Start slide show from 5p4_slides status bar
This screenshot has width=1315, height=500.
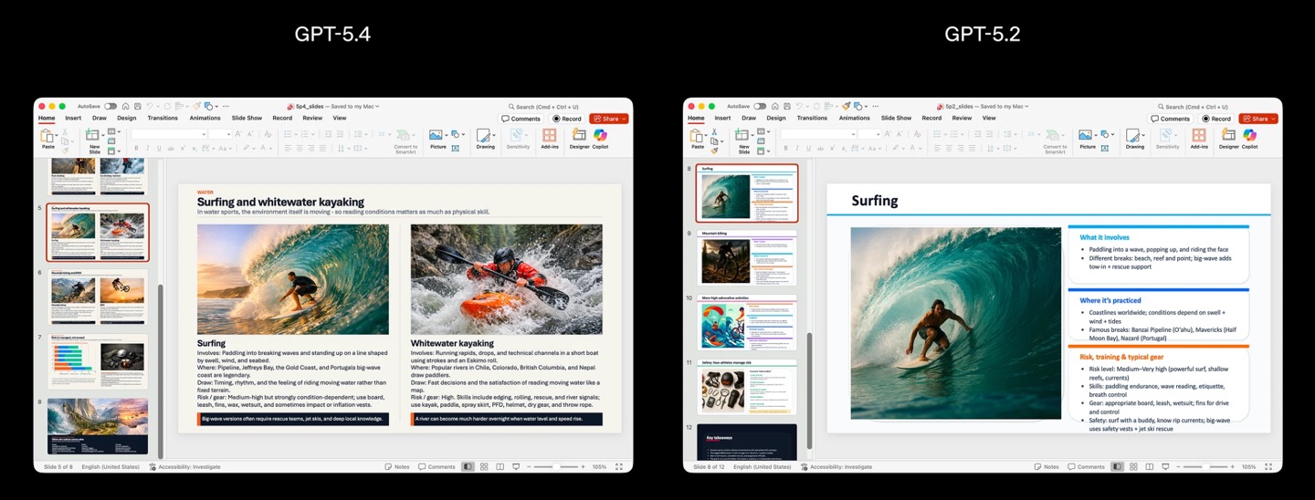coord(516,466)
